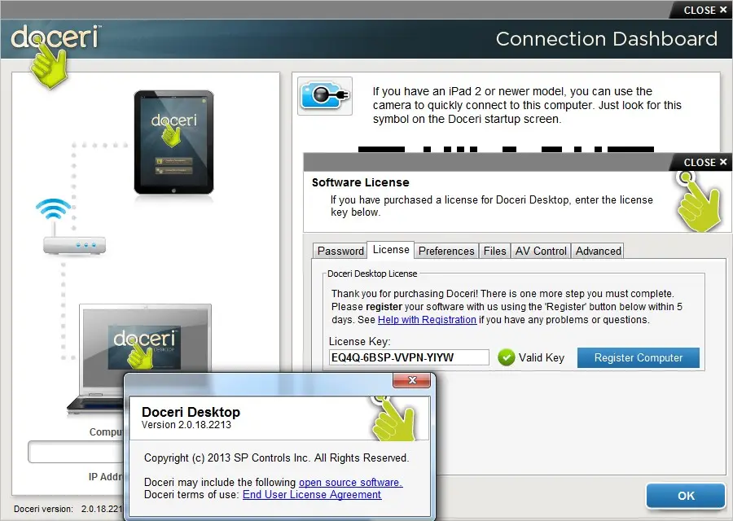Click the Valid Key label
The height and width of the screenshot is (521, 733).
coord(542,358)
